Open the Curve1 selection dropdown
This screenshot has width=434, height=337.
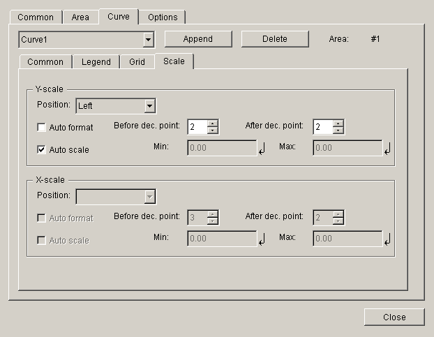(148, 40)
